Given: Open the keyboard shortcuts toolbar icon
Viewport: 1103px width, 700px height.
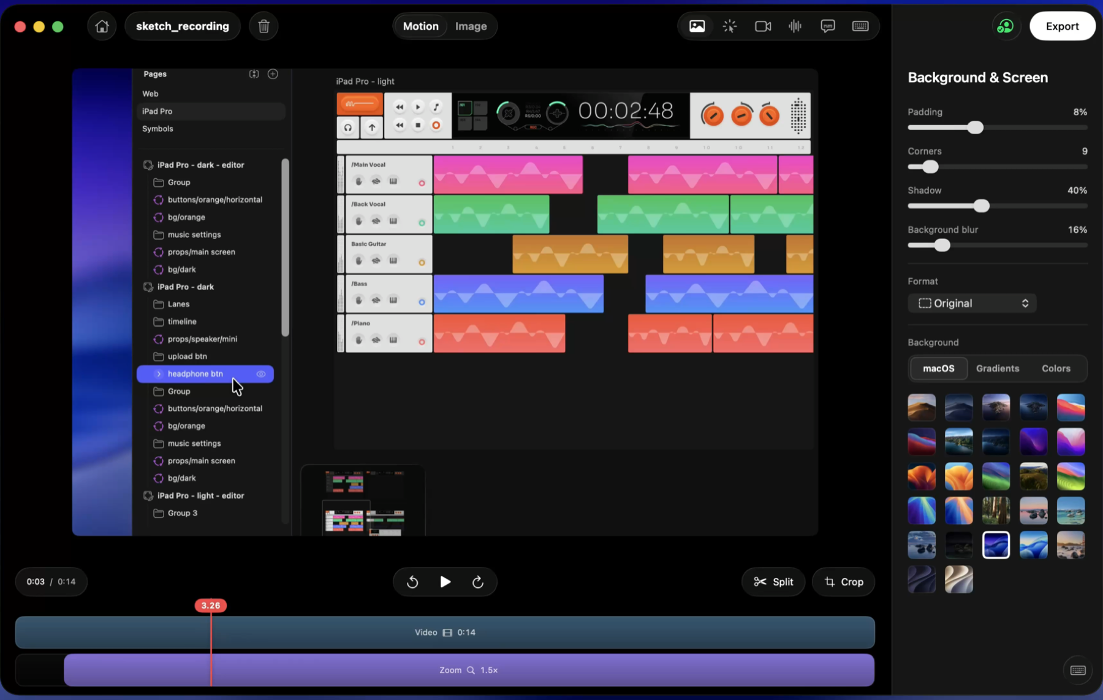Looking at the screenshot, I should pyautogui.click(x=860, y=26).
